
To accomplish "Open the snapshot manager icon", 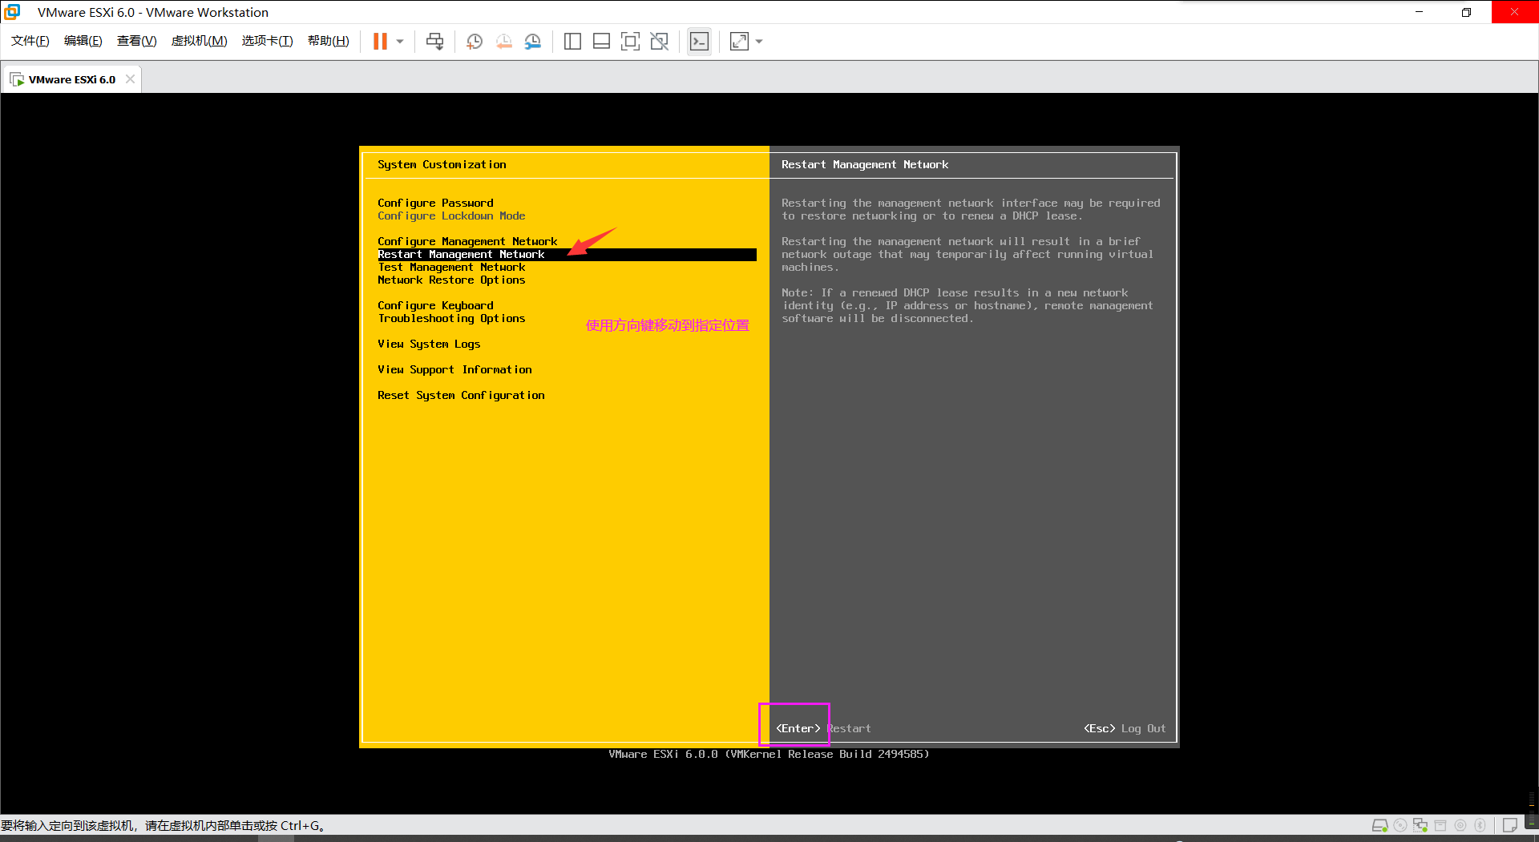I will [x=533, y=42].
